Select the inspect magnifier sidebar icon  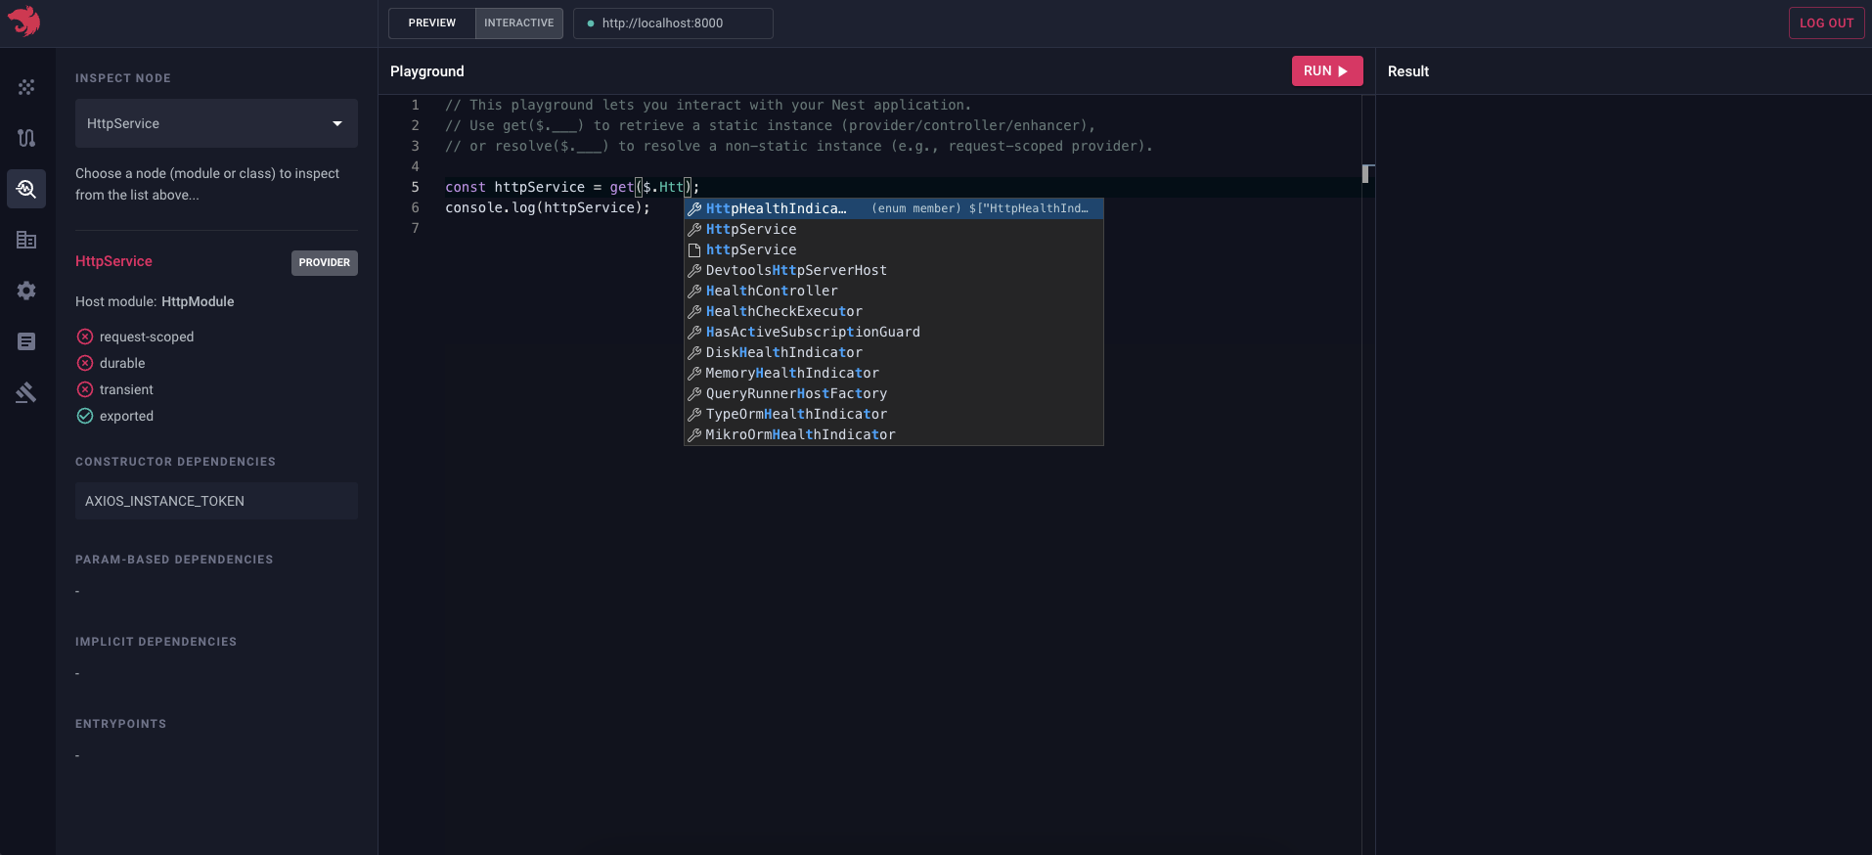(x=26, y=189)
